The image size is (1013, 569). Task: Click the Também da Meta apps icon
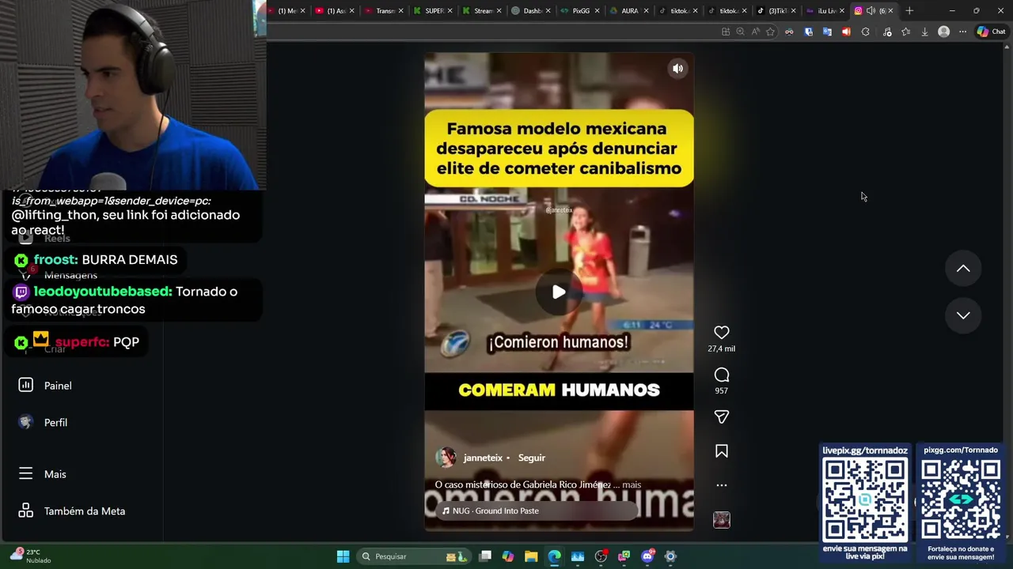(26, 511)
